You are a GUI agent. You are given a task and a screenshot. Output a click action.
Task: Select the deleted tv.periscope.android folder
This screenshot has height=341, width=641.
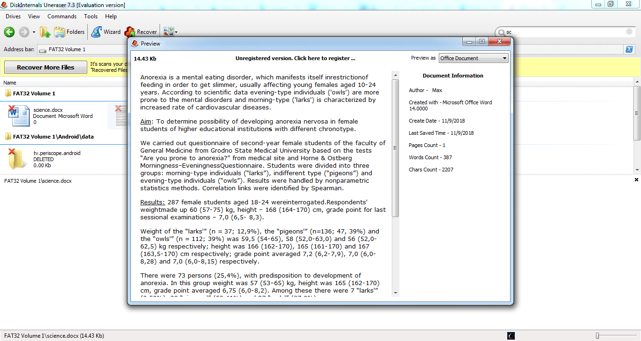(57, 153)
